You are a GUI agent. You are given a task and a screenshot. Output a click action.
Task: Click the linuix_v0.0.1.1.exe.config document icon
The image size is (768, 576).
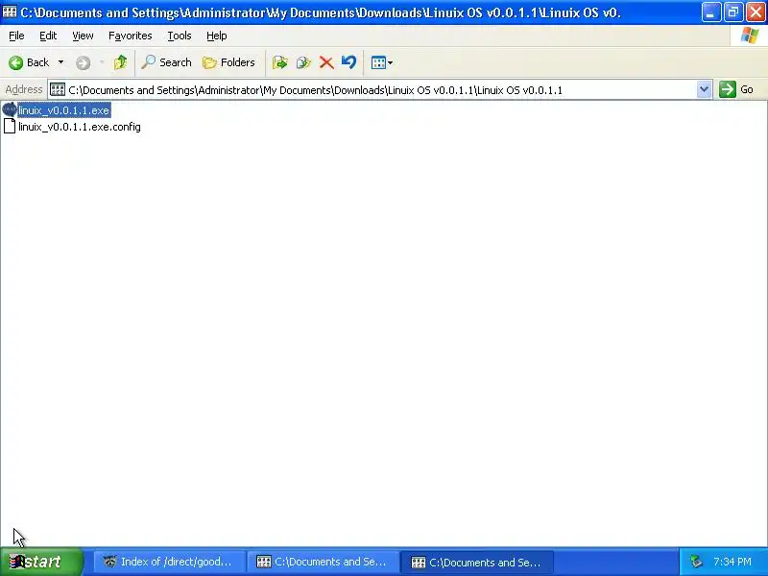[10, 127]
